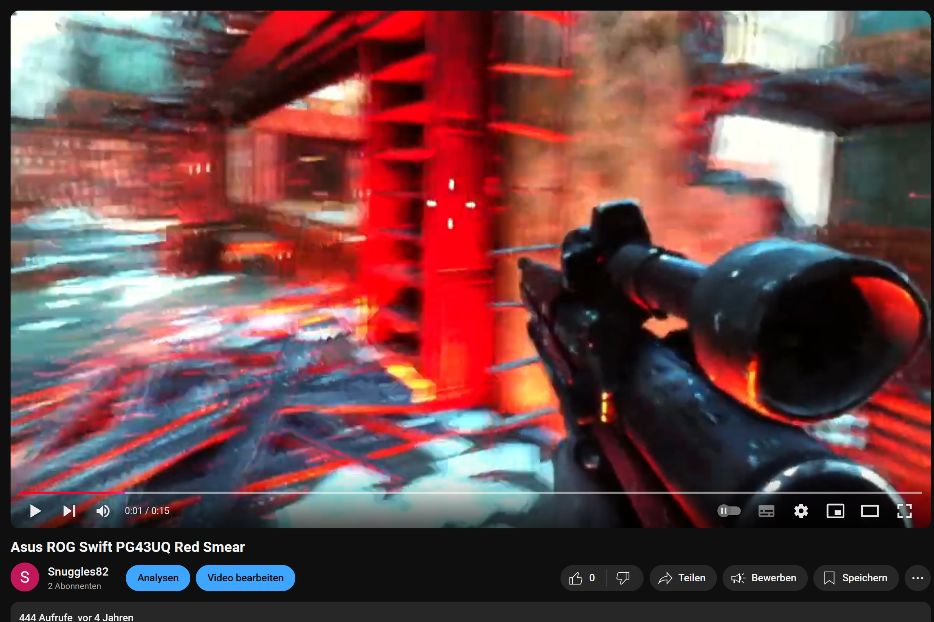This screenshot has width=934, height=622.
Task: Open the Analysen button
Action: (x=158, y=578)
